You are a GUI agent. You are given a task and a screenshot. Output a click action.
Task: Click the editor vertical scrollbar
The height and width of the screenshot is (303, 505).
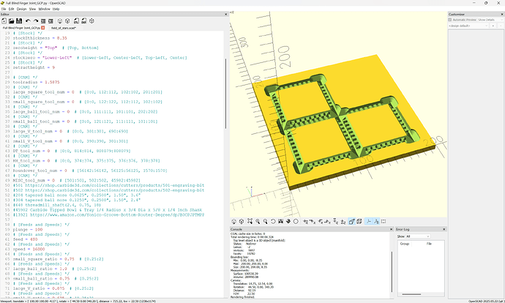(x=225, y=94)
